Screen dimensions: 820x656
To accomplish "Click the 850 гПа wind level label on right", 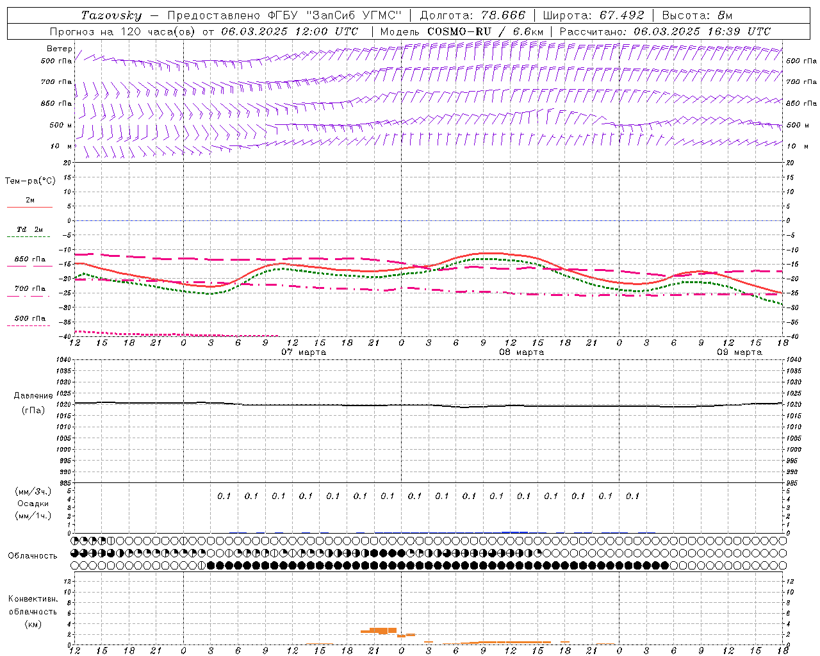I will 801,103.
